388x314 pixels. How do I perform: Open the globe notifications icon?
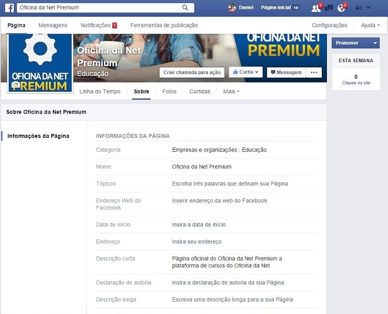[x=341, y=8]
